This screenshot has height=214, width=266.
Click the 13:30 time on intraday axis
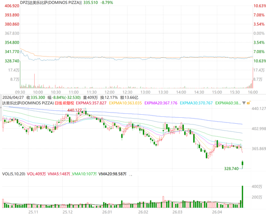[163, 92]
